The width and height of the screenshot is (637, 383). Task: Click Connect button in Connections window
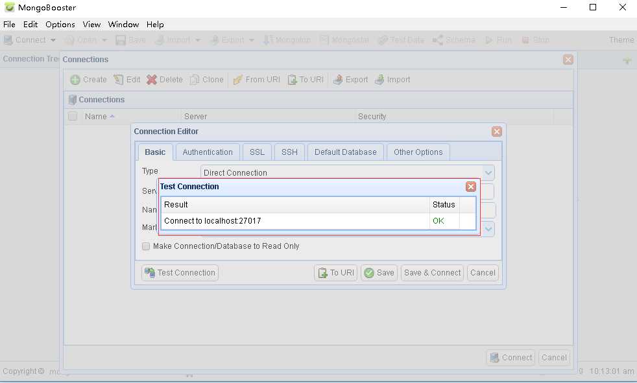tap(511, 358)
